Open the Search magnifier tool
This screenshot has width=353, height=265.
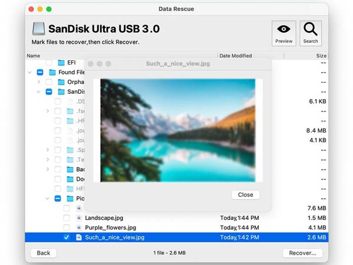[x=311, y=33]
